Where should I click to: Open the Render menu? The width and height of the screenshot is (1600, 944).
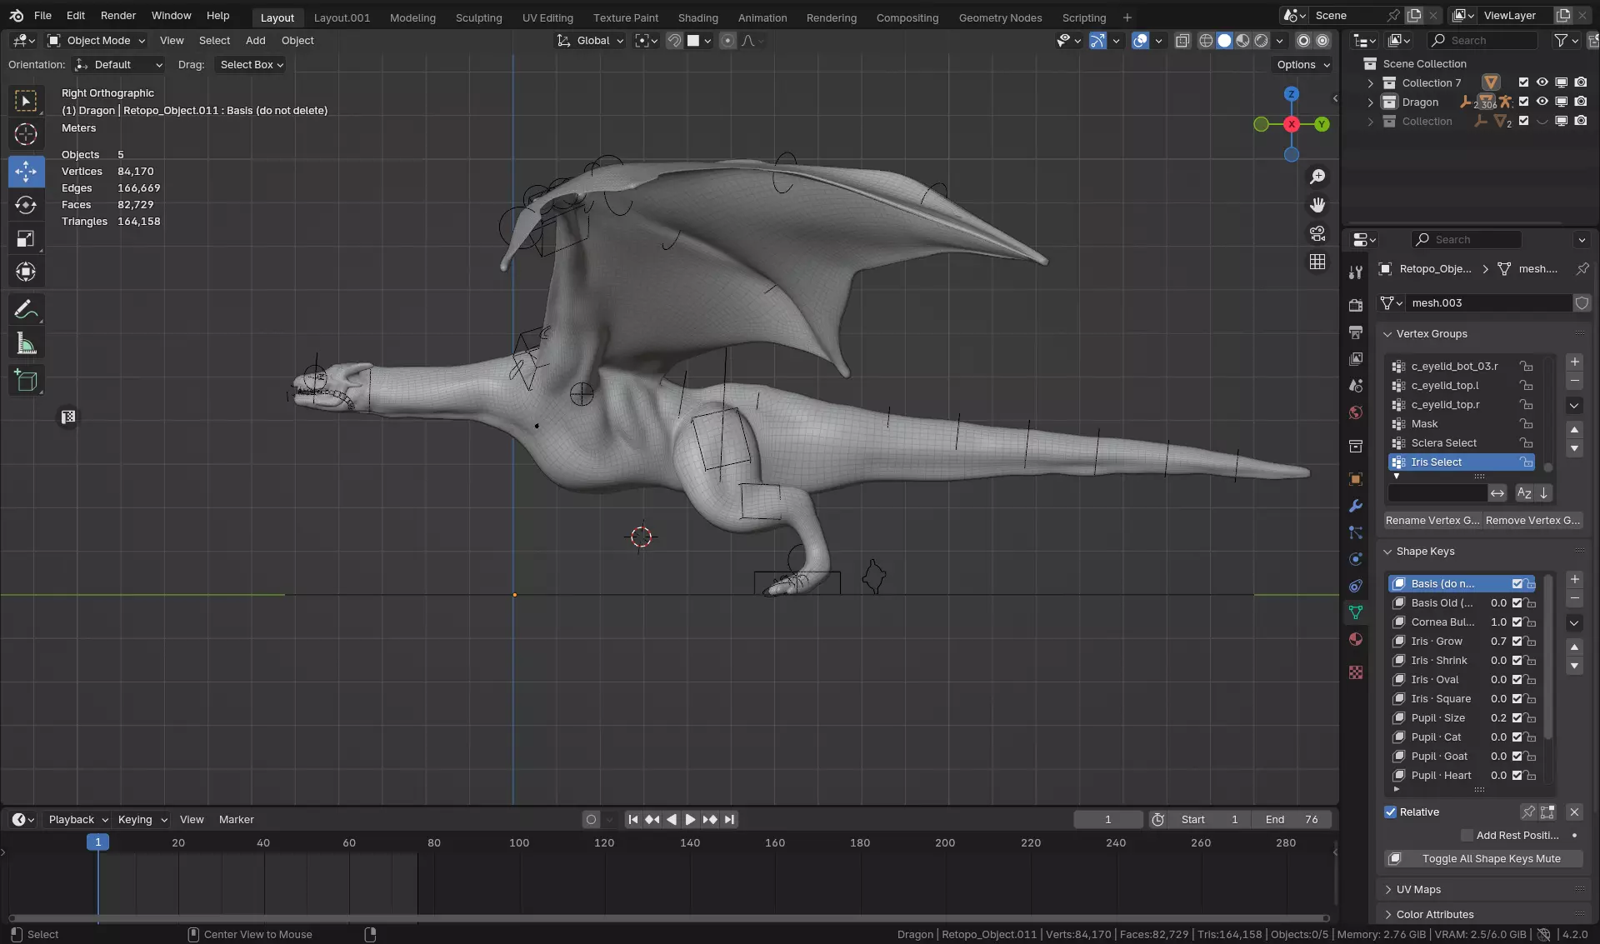coord(118,16)
